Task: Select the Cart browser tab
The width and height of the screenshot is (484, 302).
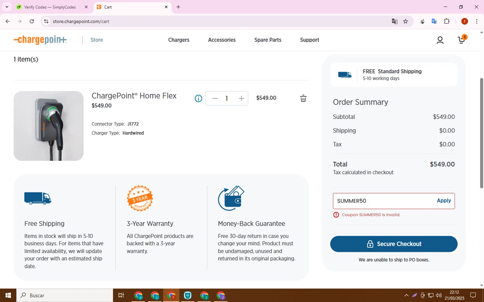Action: (132, 7)
